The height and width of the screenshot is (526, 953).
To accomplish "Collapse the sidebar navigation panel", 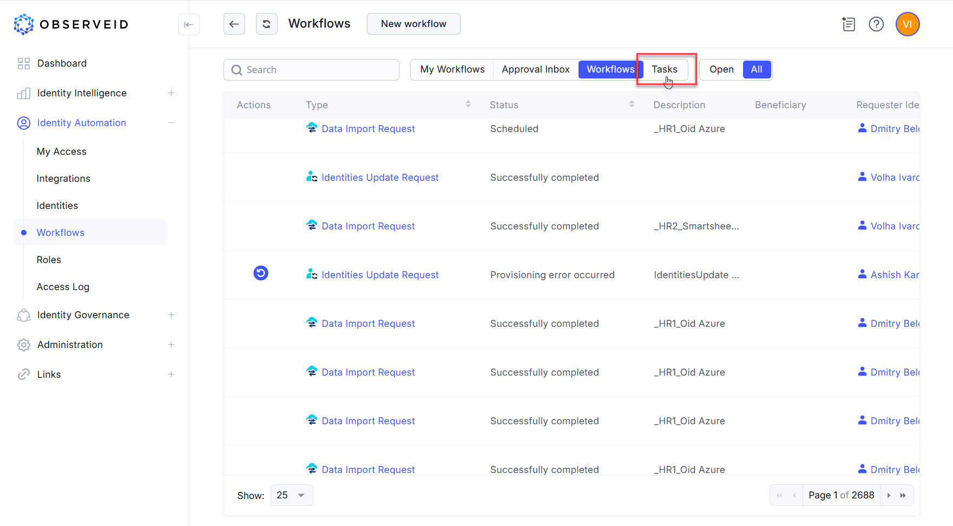I will pyautogui.click(x=188, y=24).
